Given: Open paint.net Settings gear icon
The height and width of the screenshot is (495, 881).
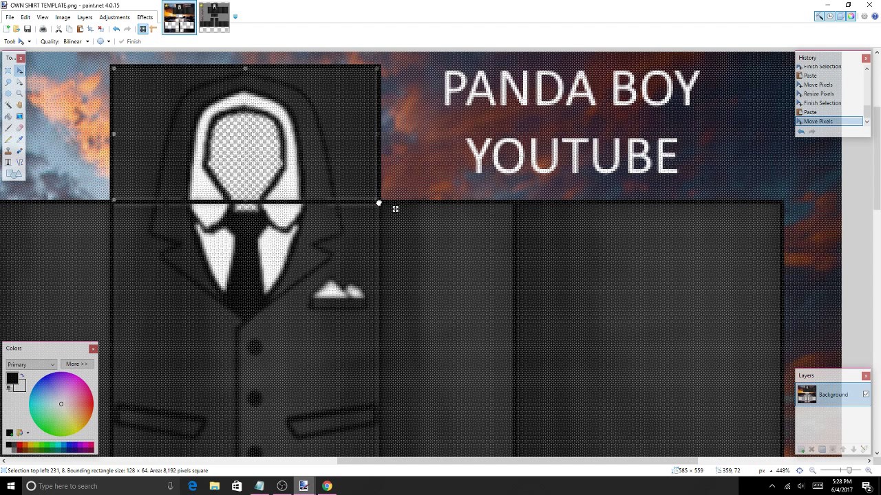Looking at the screenshot, I should 864,16.
